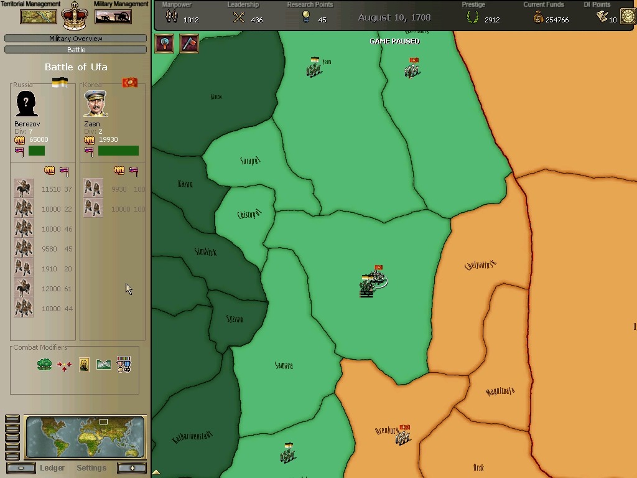Click the date August 10, 1708
Screen dimensions: 637x478
click(394, 17)
